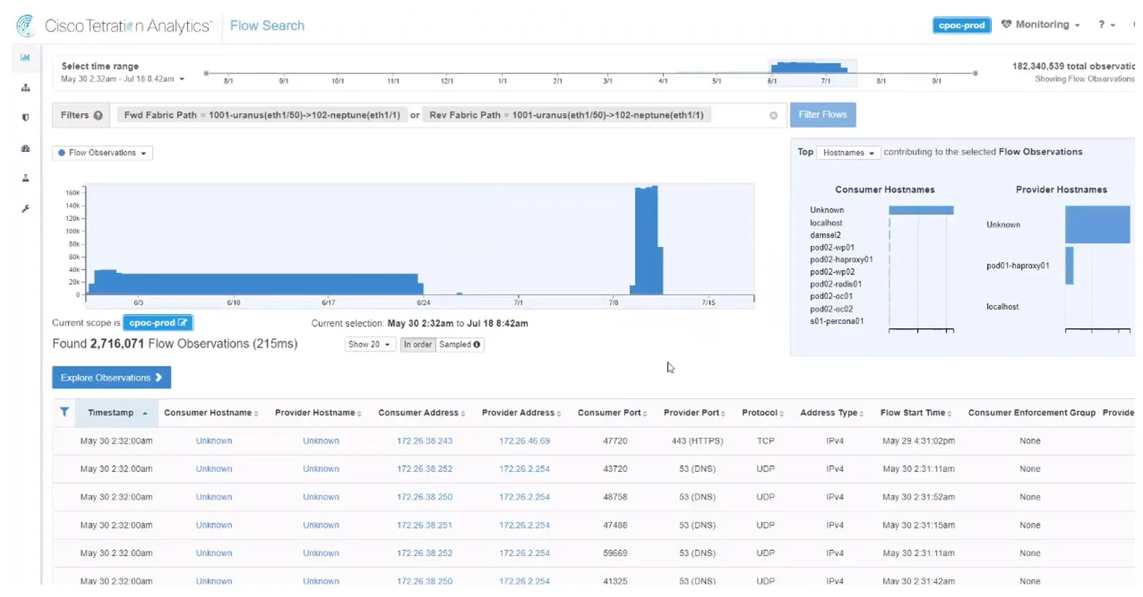This screenshot has height=597, width=1143.
Task: Click the 443 (HTTPS) provider port cell
Action: pos(697,441)
